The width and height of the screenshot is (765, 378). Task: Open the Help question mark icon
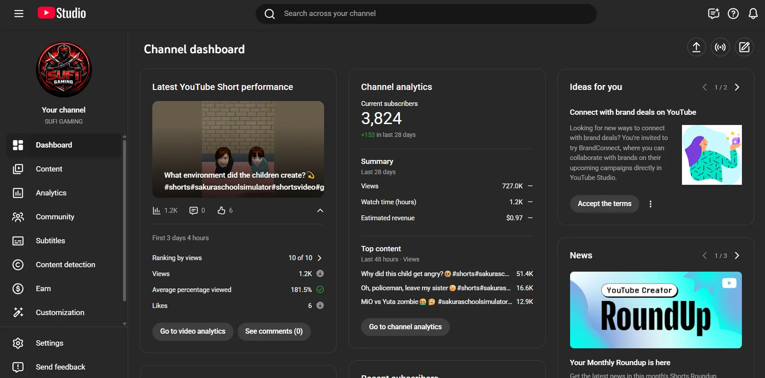click(733, 14)
